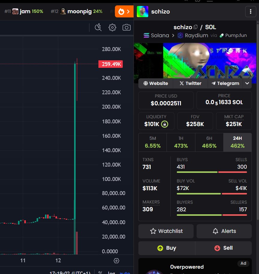Click the PRICE USD $0.0002511 box
The height and width of the screenshot is (274, 259).
[x=166, y=100]
